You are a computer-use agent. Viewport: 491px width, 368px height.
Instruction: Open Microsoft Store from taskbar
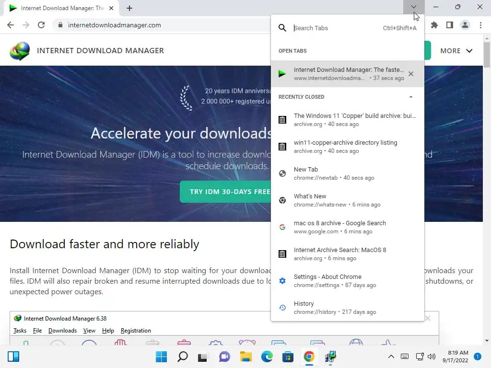pyautogui.click(x=288, y=356)
